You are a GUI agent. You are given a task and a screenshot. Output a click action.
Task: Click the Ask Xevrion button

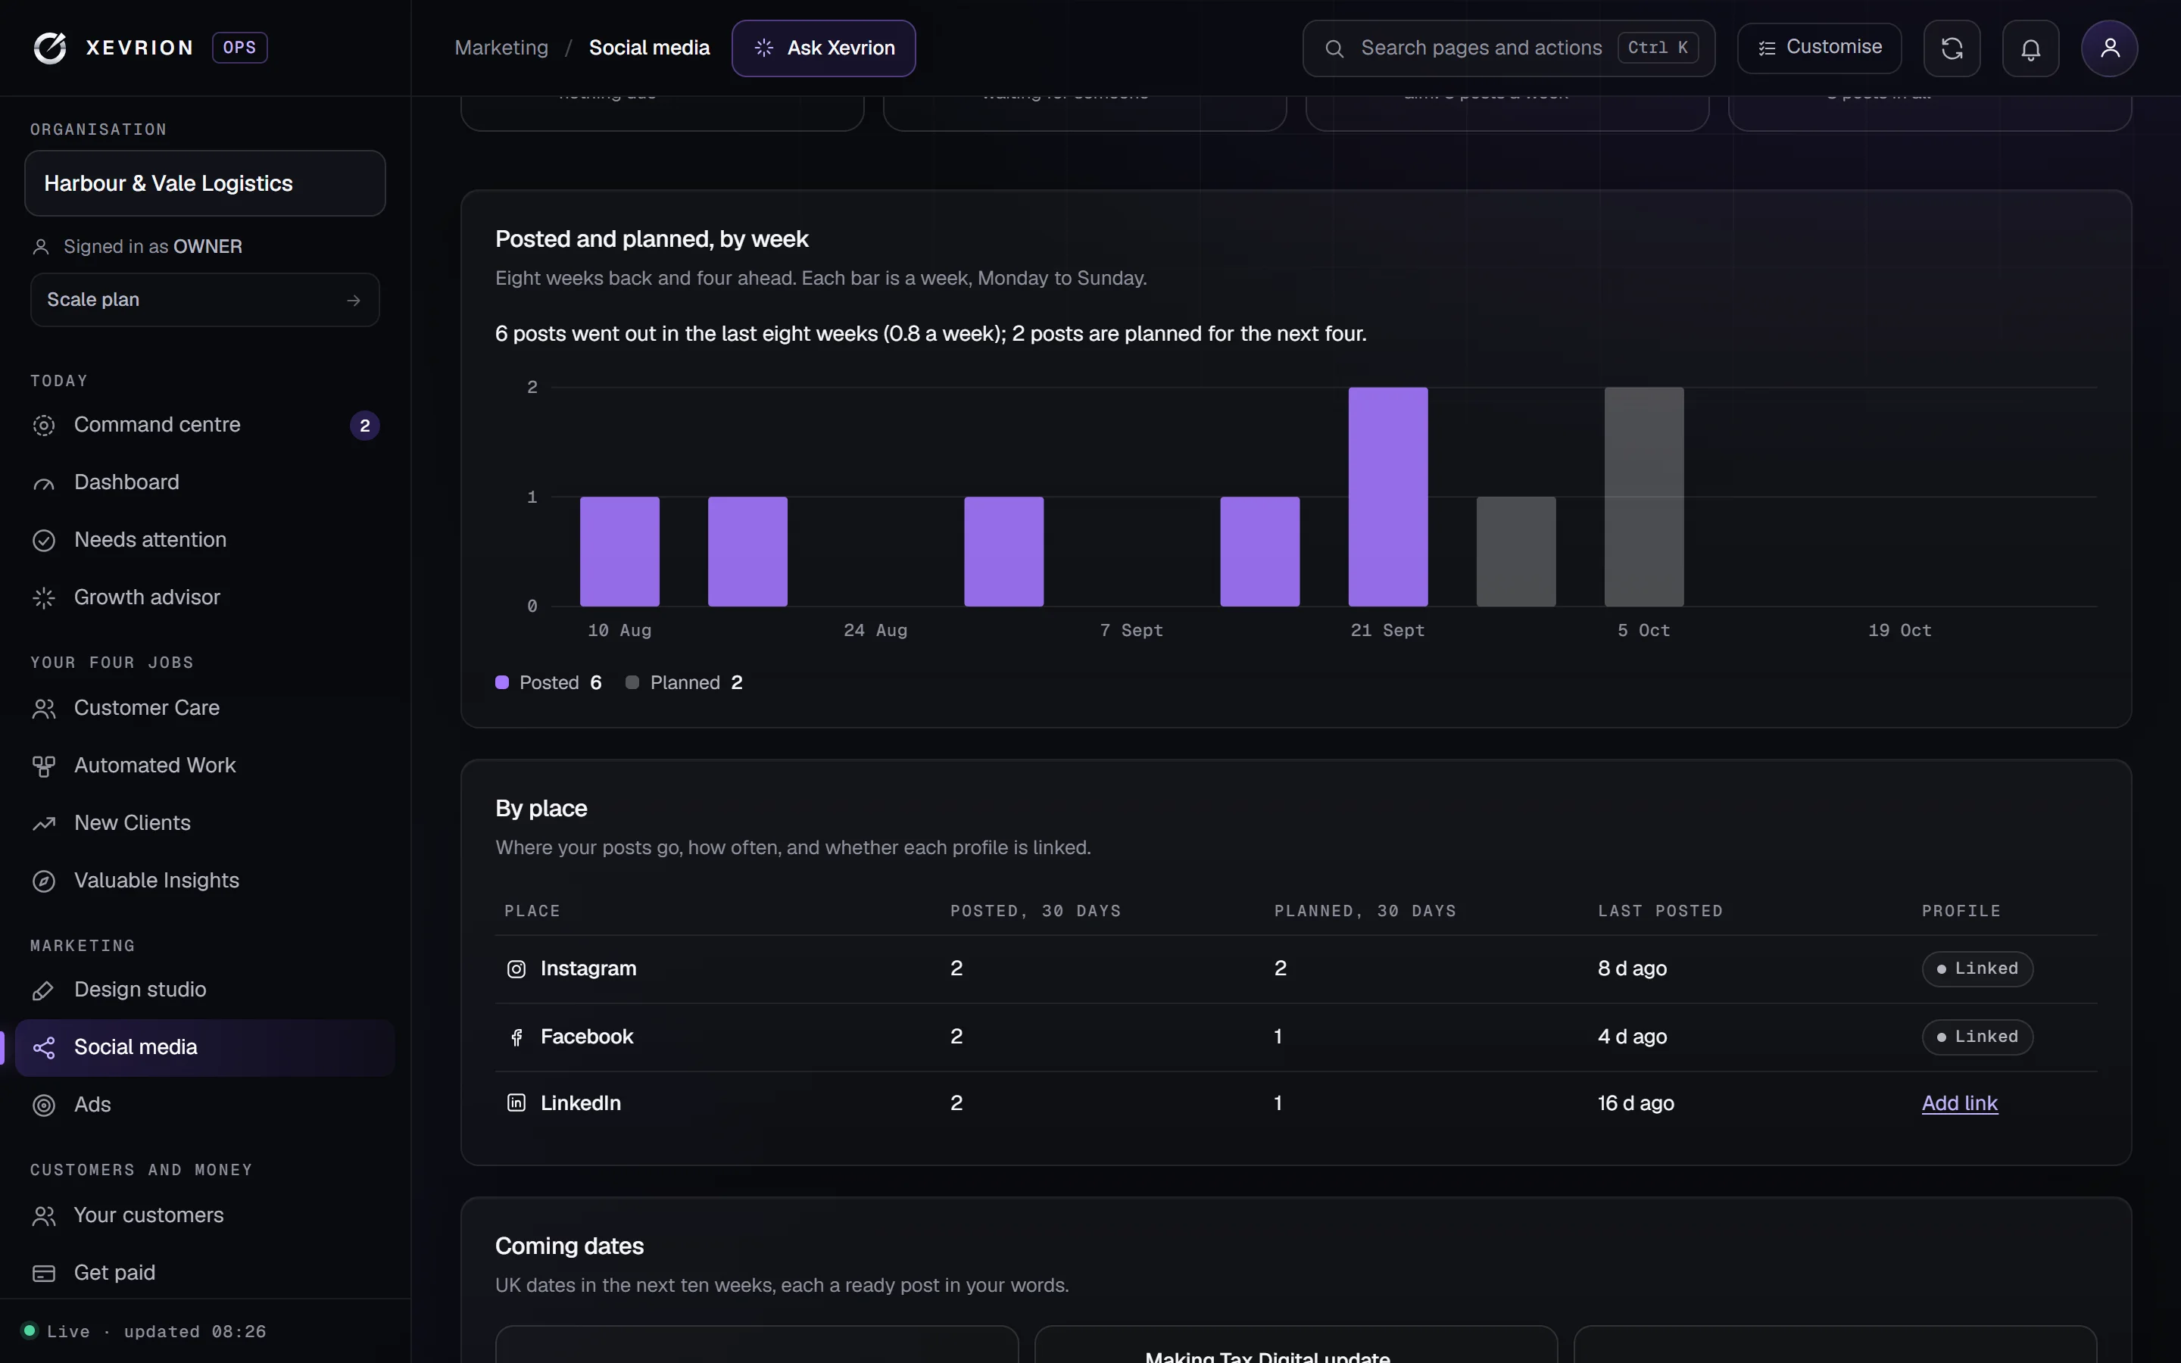click(x=823, y=48)
